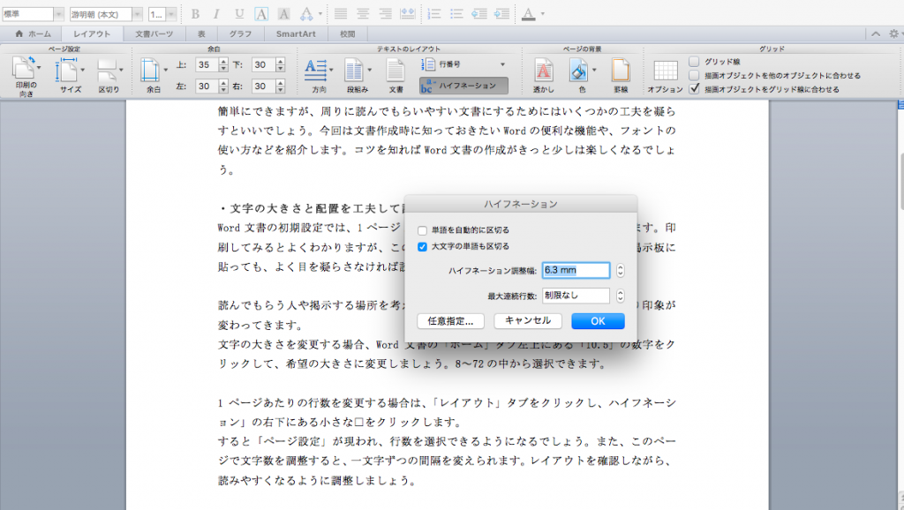The height and width of the screenshot is (510, 904).
Task: Expand the 行番号 line numbers dropdown
Action: [502, 64]
